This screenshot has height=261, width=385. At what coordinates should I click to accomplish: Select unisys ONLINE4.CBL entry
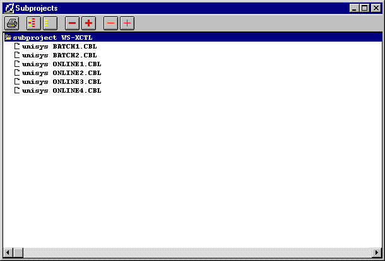[61, 90]
